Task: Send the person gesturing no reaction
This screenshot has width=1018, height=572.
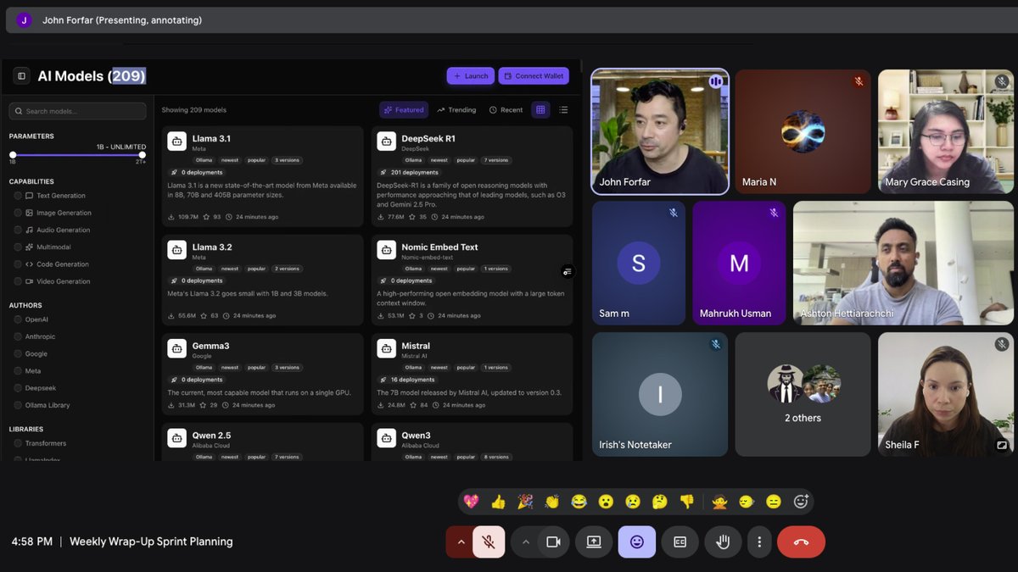Action: 719,502
